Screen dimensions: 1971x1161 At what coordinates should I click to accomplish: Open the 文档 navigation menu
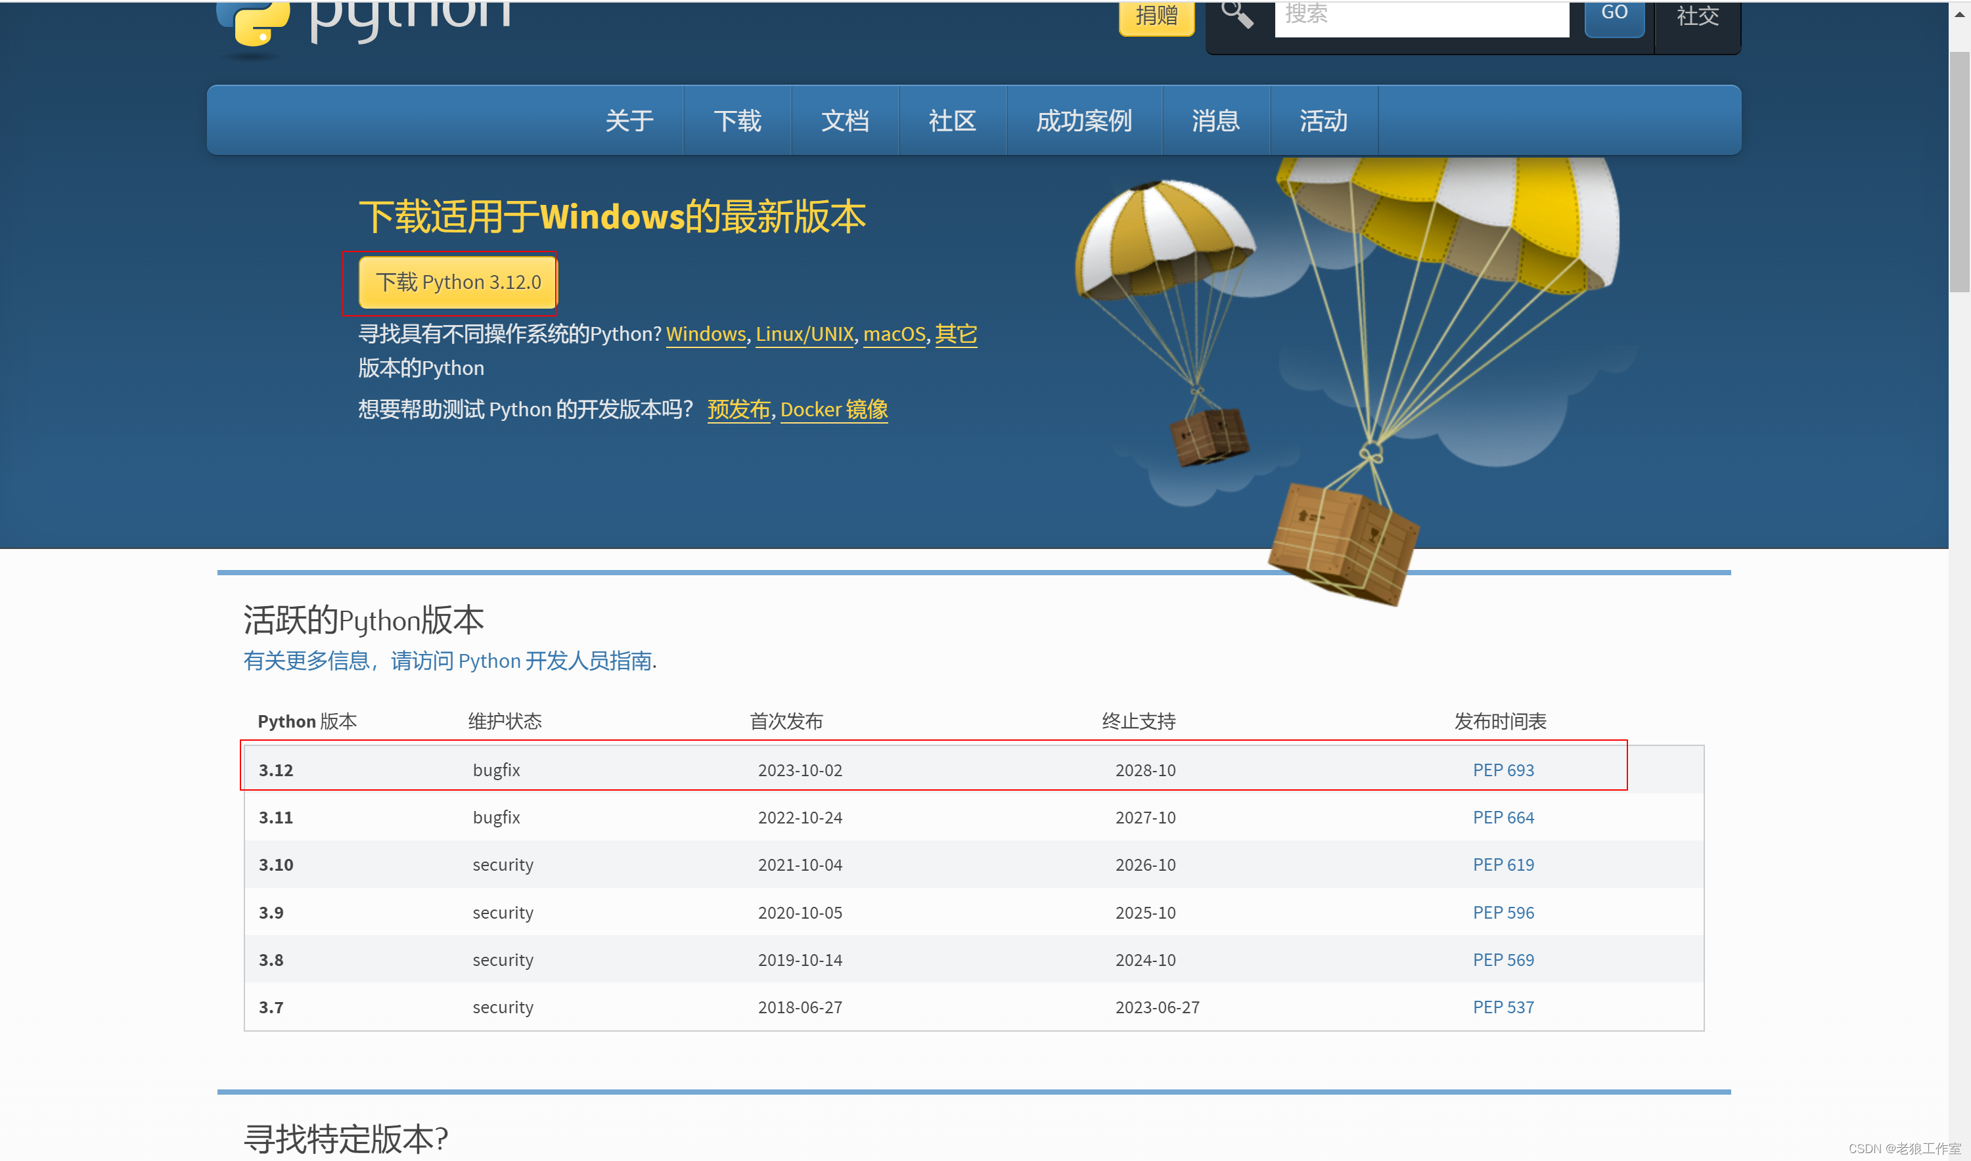click(845, 120)
